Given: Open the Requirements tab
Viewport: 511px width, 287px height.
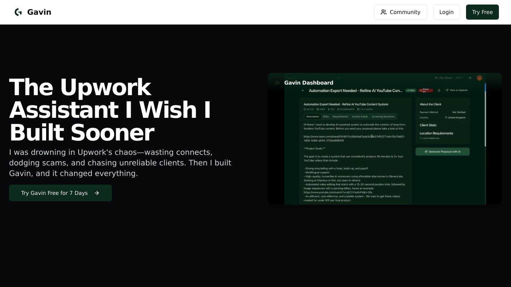Looking at the screenshot, I should coord(340,117).
